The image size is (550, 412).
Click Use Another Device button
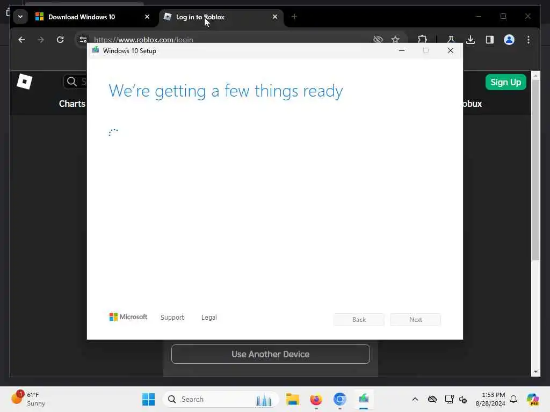(271, 354)
